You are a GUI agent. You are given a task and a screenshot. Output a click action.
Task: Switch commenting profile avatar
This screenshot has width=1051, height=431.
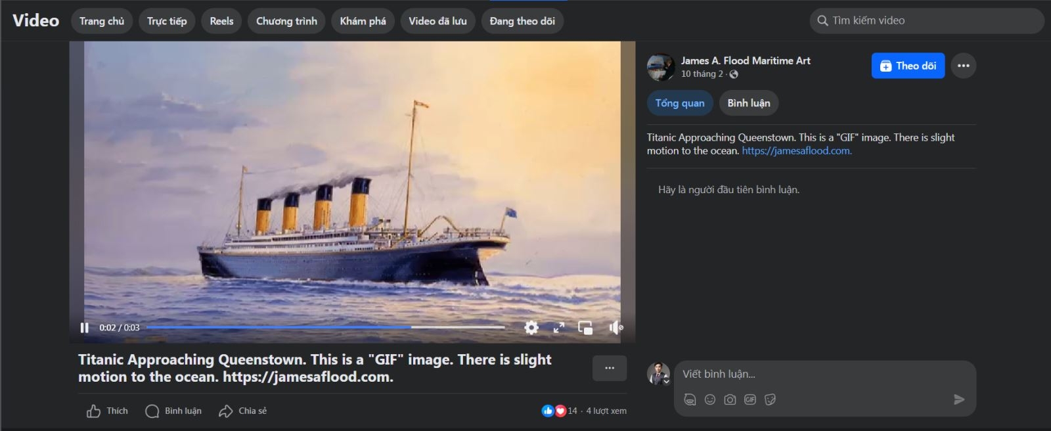point(658,374)
